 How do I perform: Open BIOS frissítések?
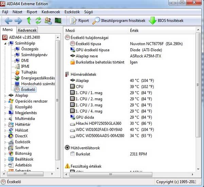tap(166, 21)
